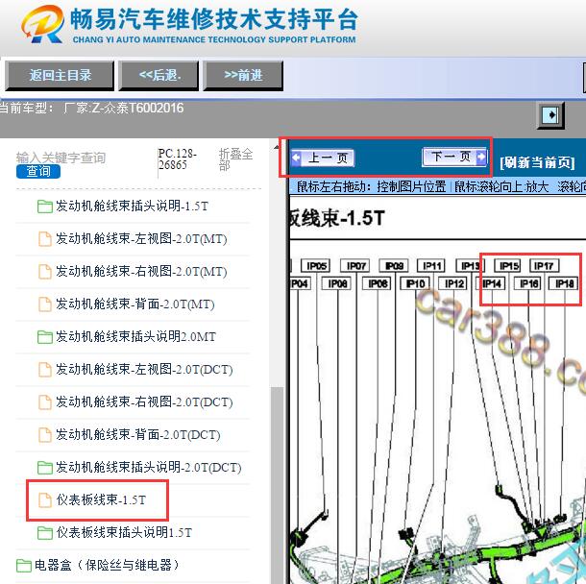Open 发动机舱线束-背面-2.0T(MT) document
The height and width of the screenshot is (584, 586).
134,304
